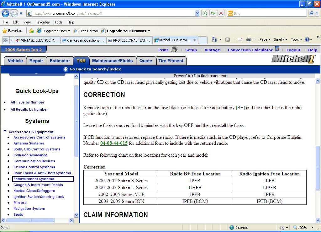Open the tab list dropdown arrow
The width and height of the screenshot is (321, 232).
12,40
